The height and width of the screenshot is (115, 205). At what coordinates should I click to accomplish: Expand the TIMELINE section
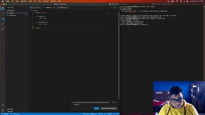point(10,111)
